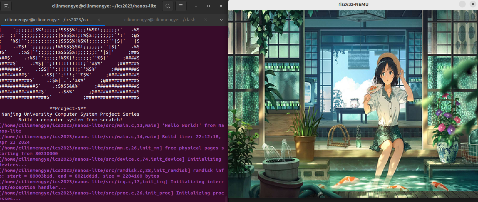The image size is (478, 202).
Task: Click the main.c,14 Build time log line
Action: click(111, 139)
